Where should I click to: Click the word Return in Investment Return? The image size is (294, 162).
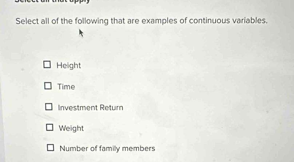point(111,108)
